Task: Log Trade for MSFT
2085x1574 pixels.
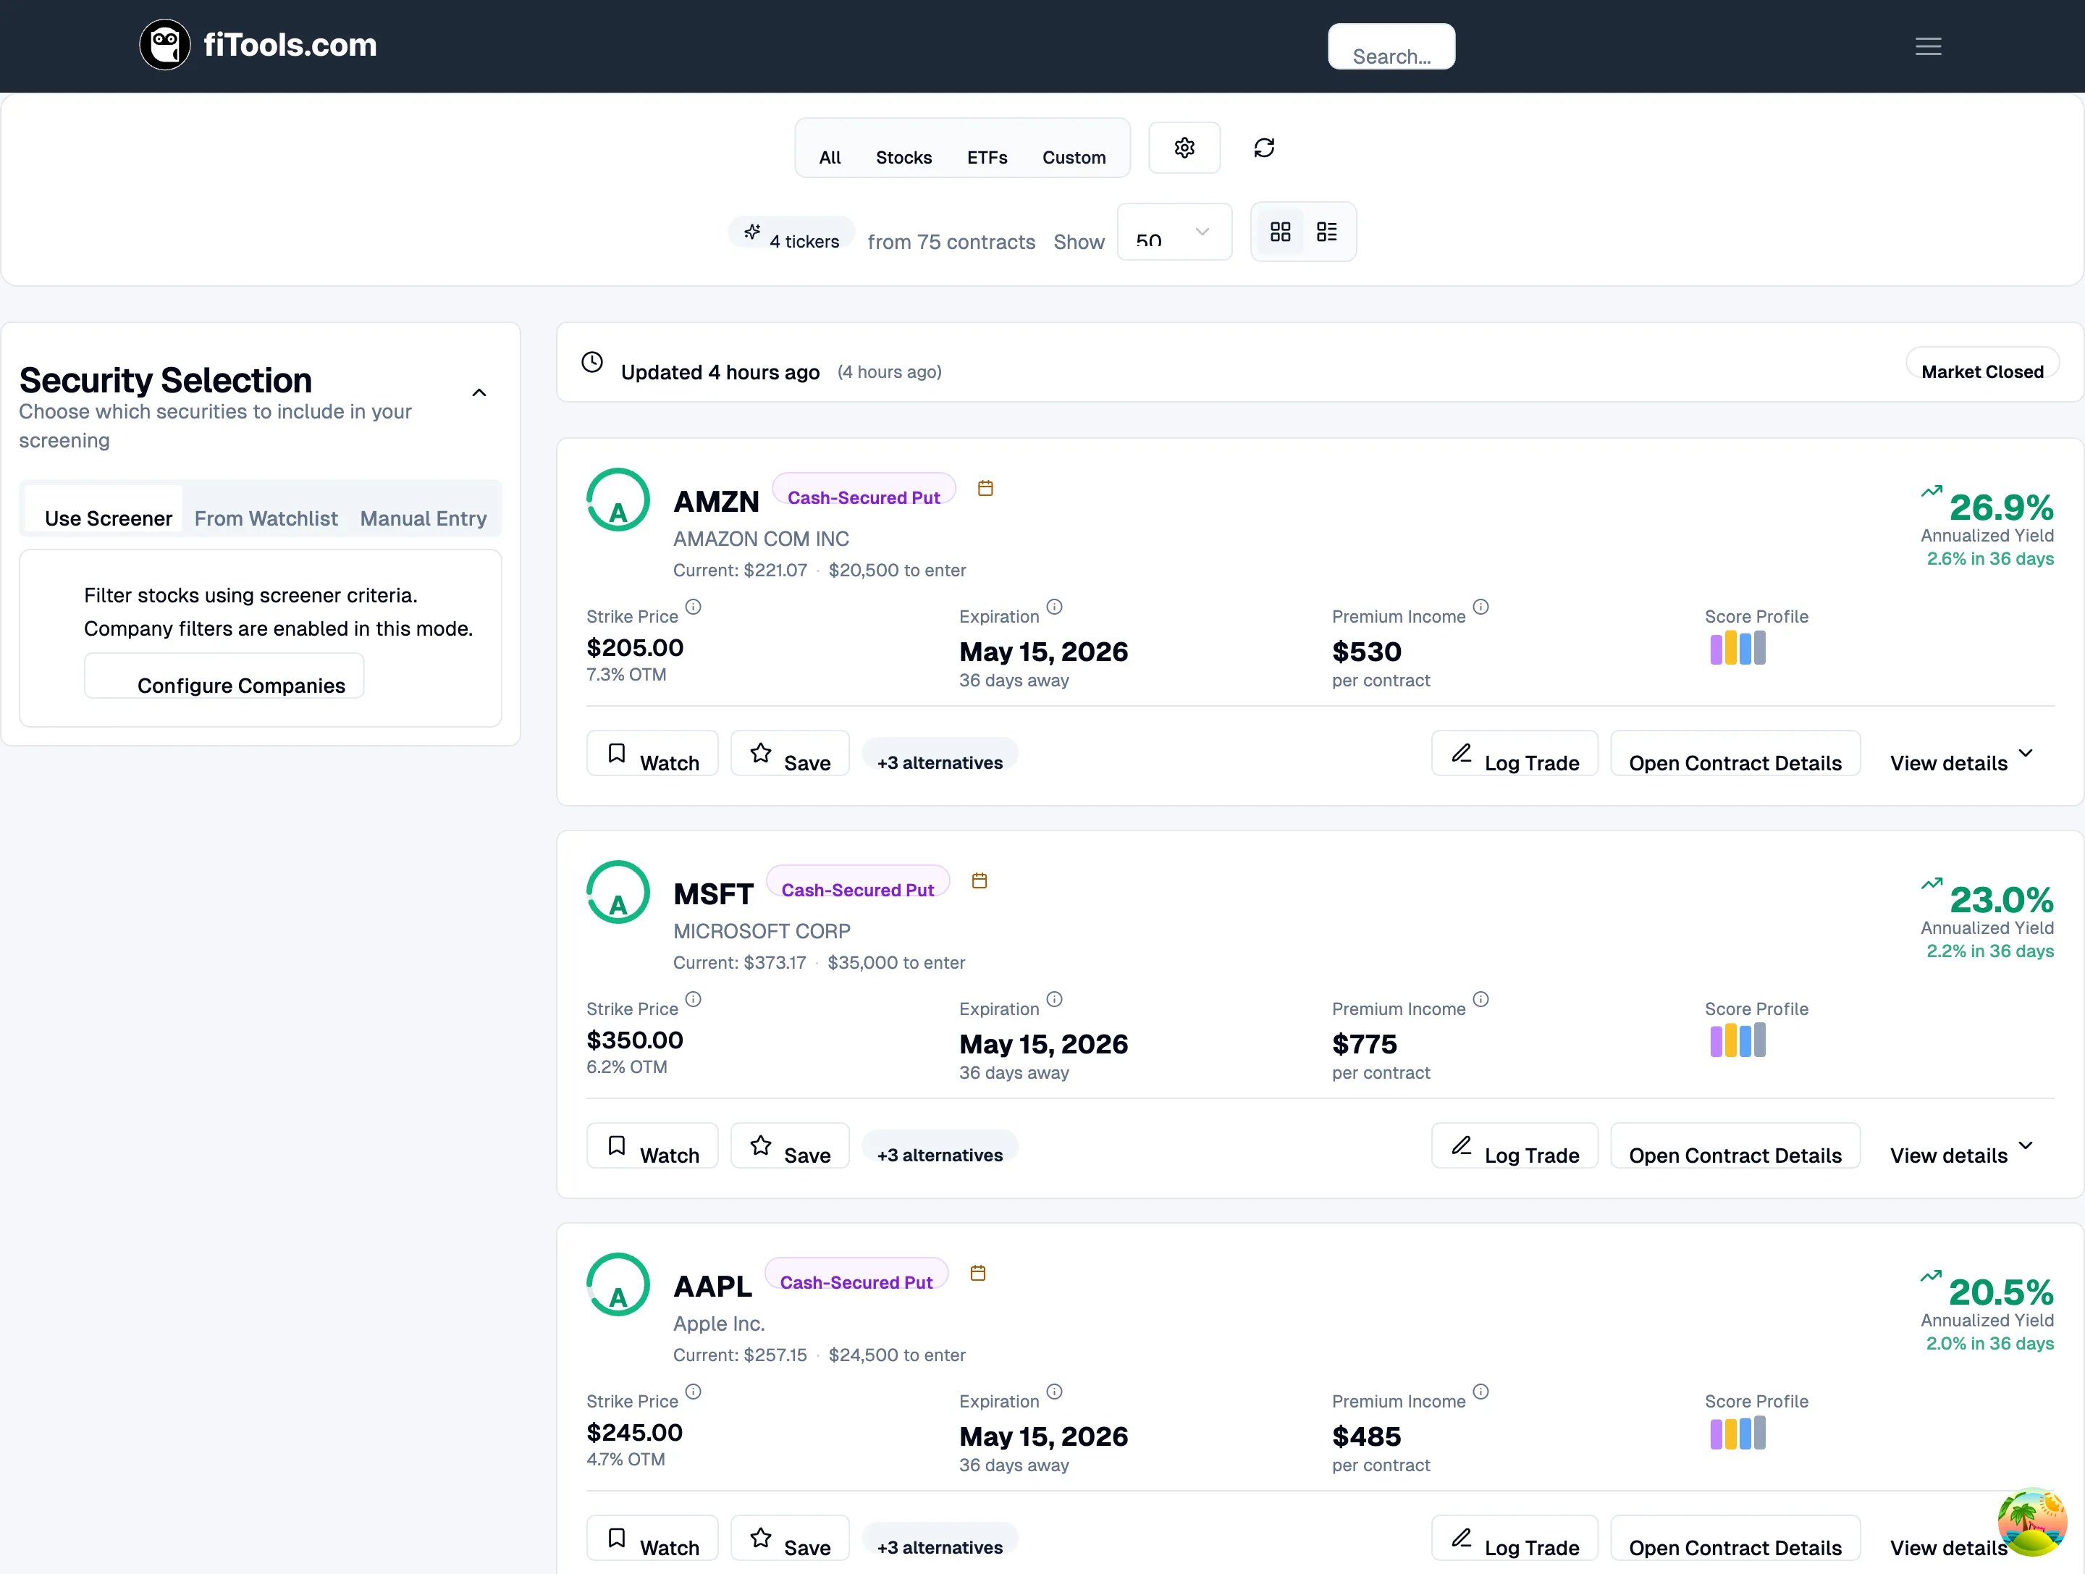Action: coord(1515,1145)
